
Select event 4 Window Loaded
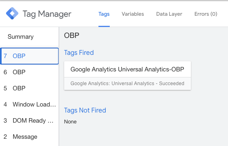click(x=29, y=104)
